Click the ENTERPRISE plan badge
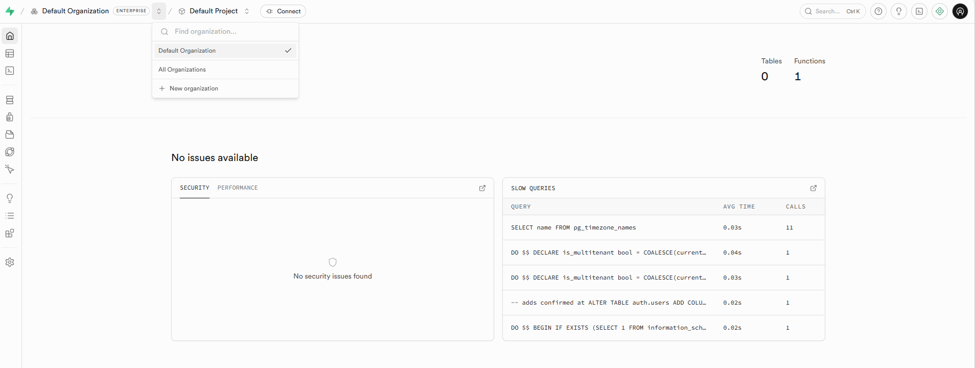 (x=131, y=11)
